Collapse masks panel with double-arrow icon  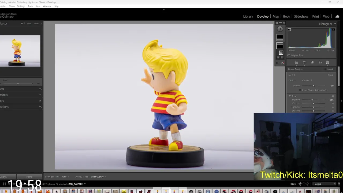284,23
